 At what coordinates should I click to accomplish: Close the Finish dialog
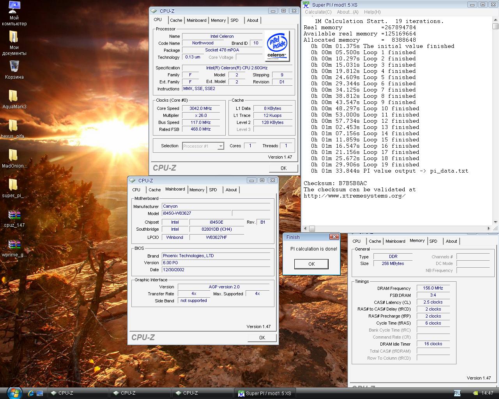pos(334,237)
